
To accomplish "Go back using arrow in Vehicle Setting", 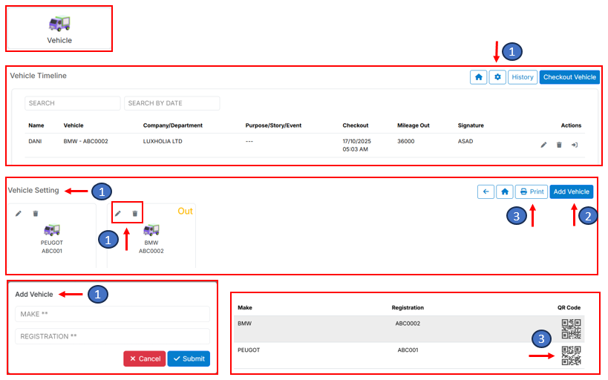I will pyautogui.click(x=486, y=191).
